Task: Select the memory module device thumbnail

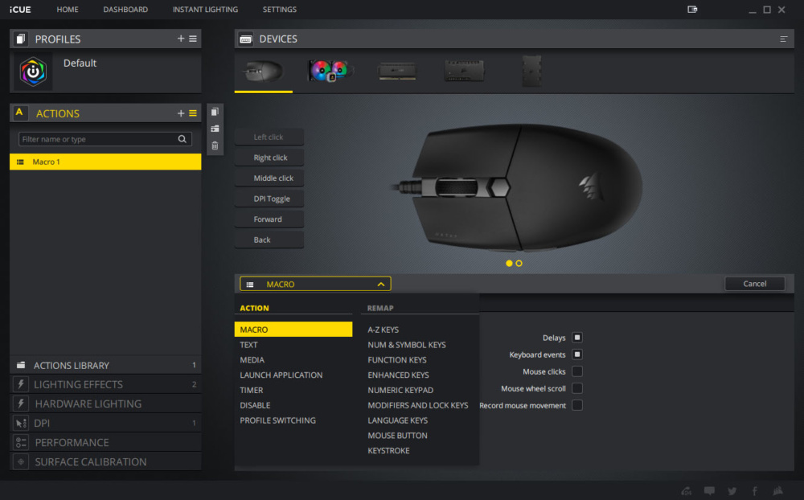Action: [397, 71]
